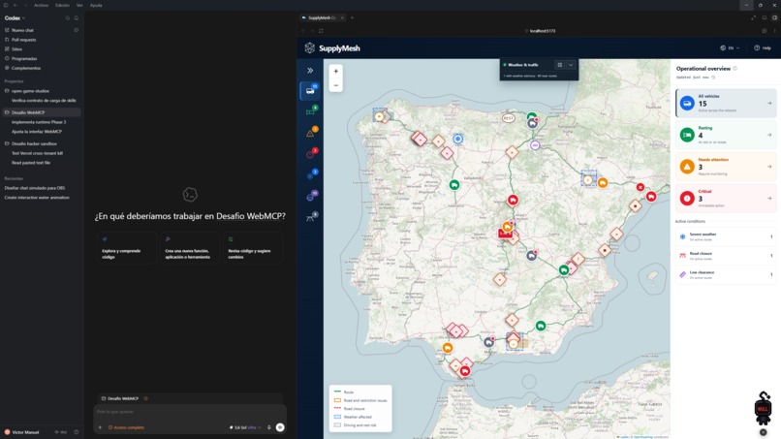Zoom in on the map
Screen dimensions: 781x439
(x=335, y=72)
